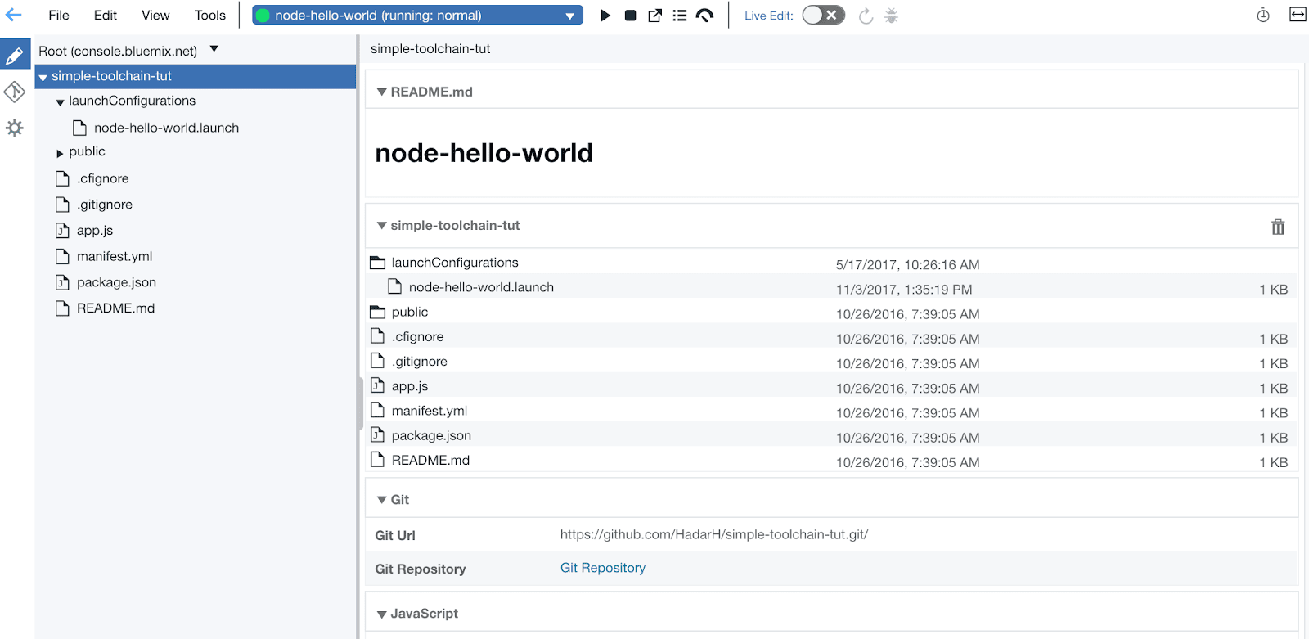Go back using the left arrow
This screenshot has width=1309, height=639.
[x=14, y=15]
